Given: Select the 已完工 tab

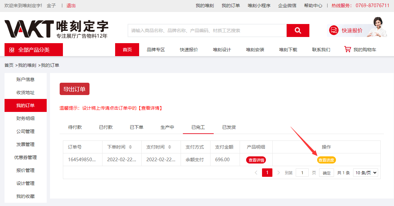Looking at the screenshot, I should click(198, 127).
